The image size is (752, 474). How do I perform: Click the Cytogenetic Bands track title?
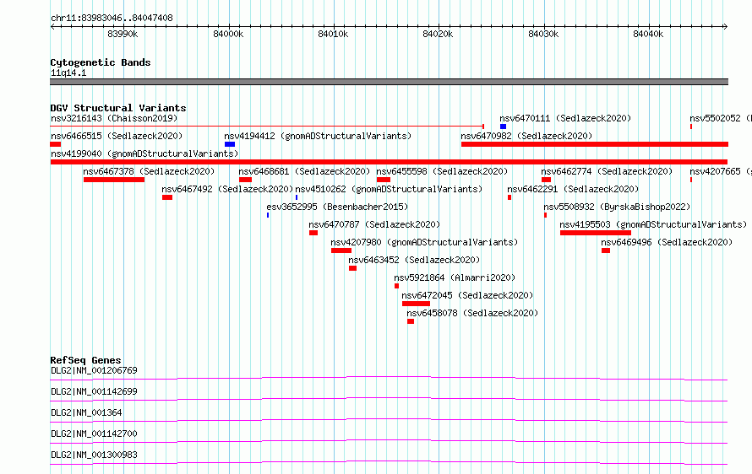click(x=101, y=62)
